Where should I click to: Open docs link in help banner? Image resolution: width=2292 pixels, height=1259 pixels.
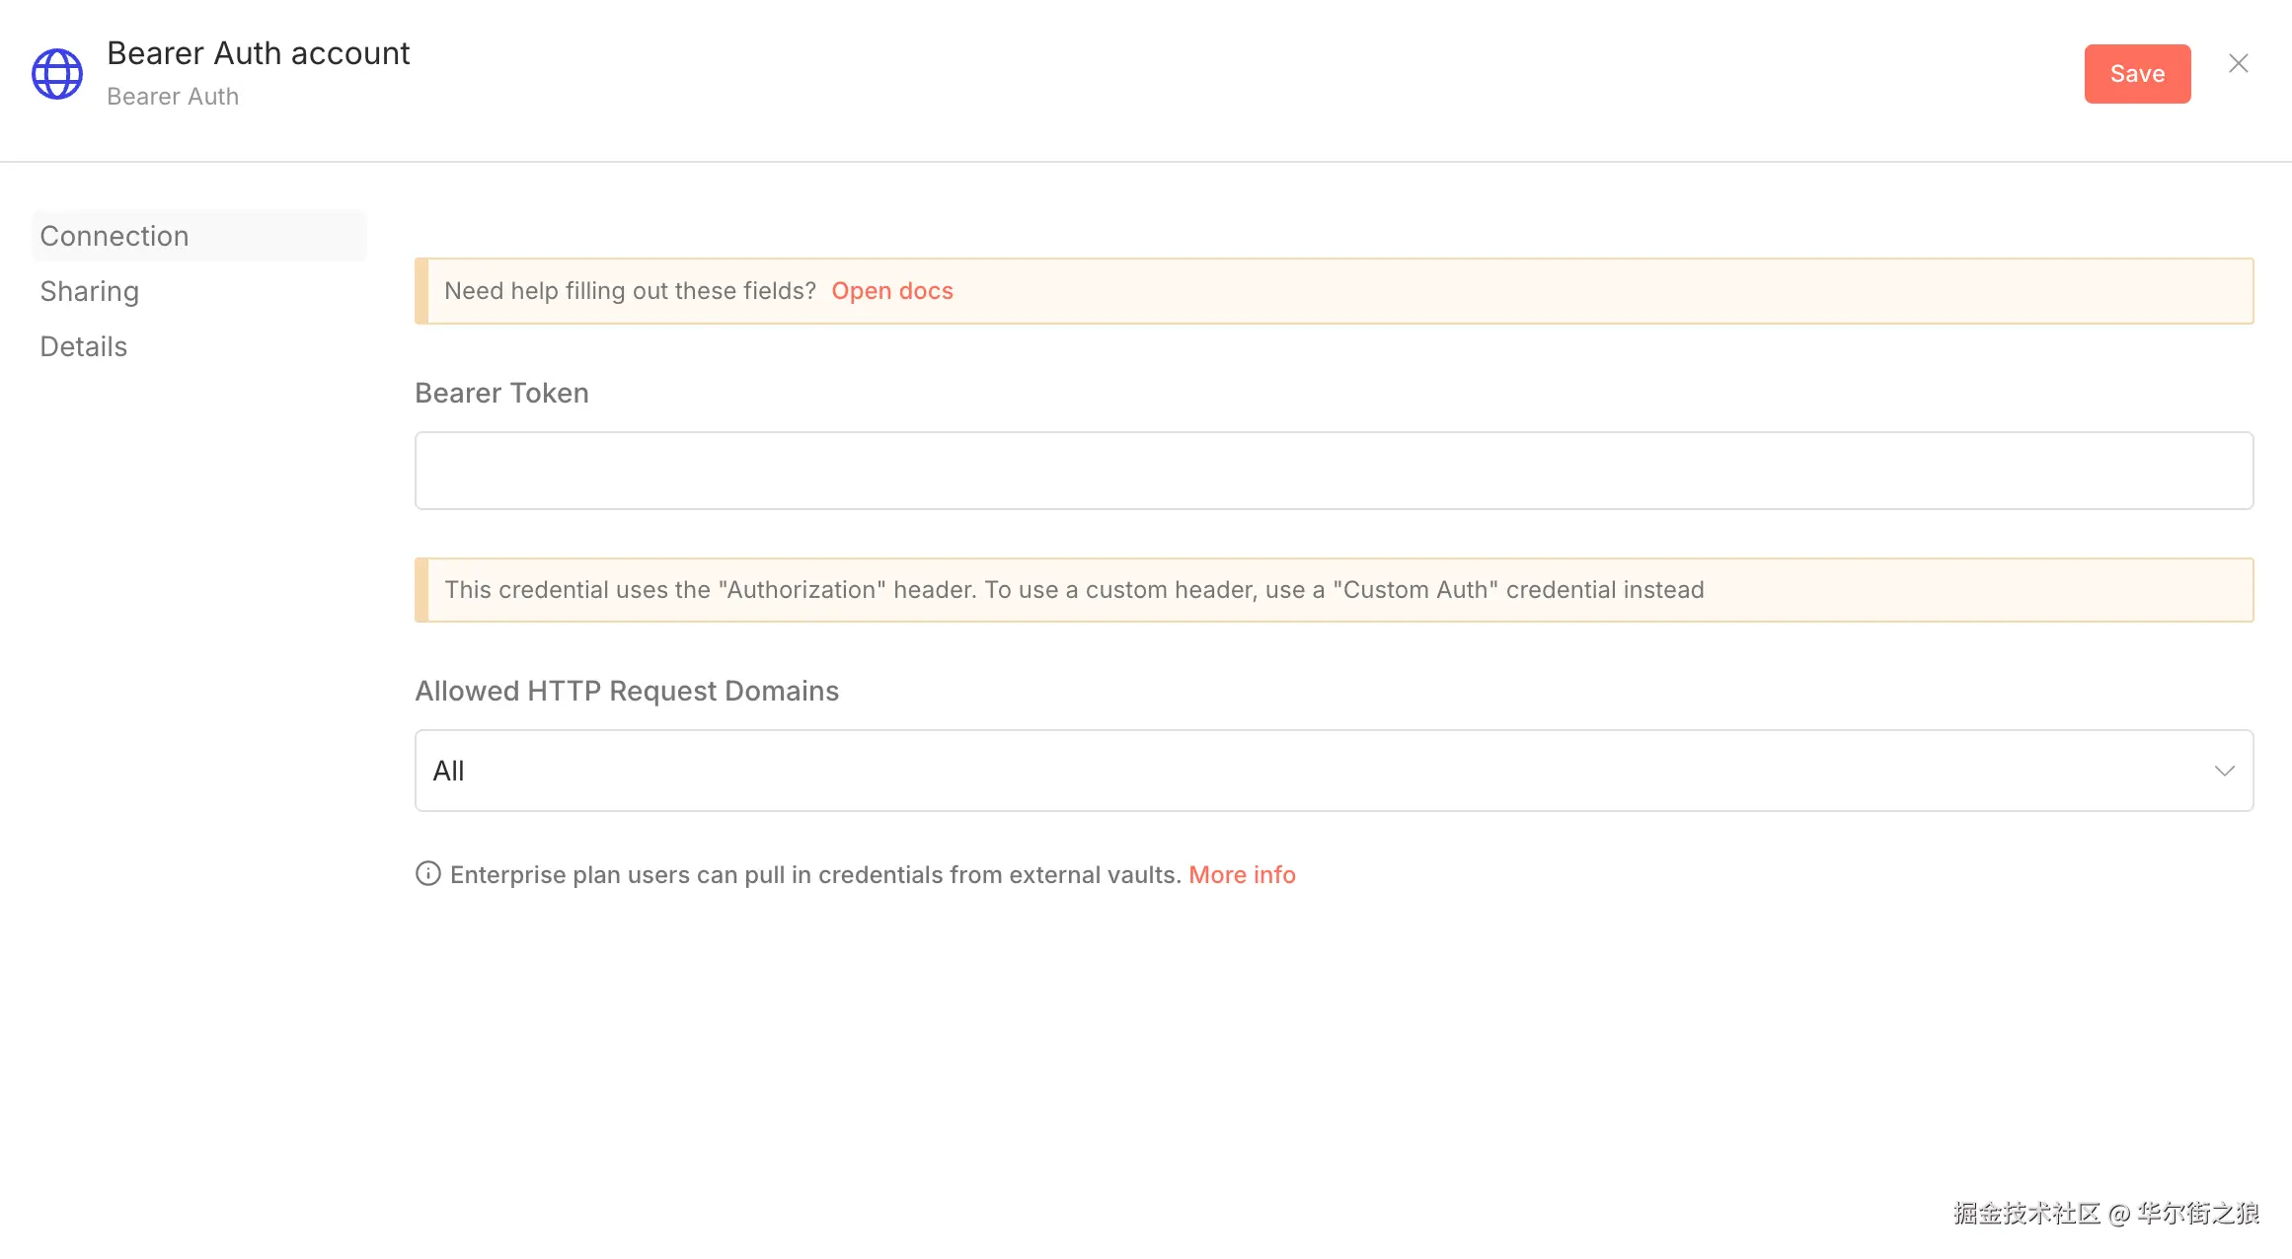[x=891, y=291]
